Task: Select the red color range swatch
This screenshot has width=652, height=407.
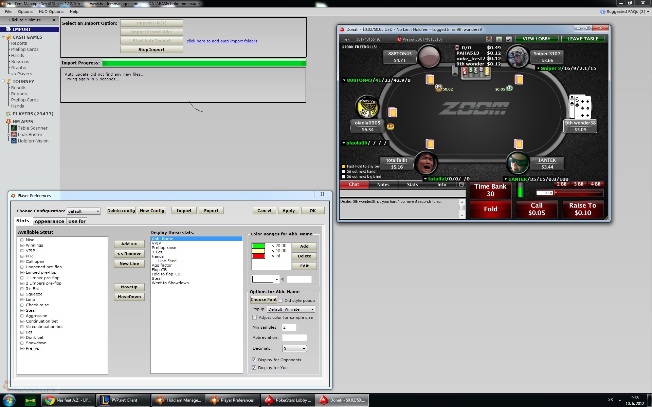Action: click(x=258, y=256)
